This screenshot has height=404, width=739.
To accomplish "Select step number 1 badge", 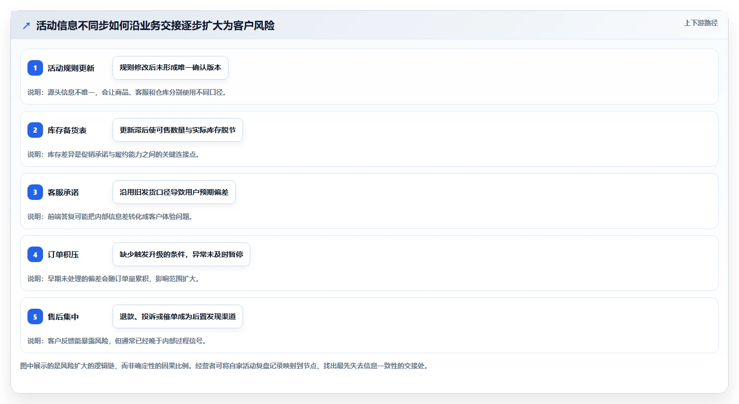I will click(x=35, y=68).
